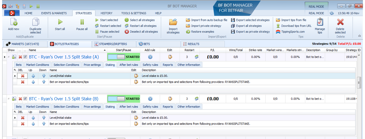Viewport: 365px width, 139px height.
Task: Click Start selected in the ribbon
Action: [x=107, y=20]
